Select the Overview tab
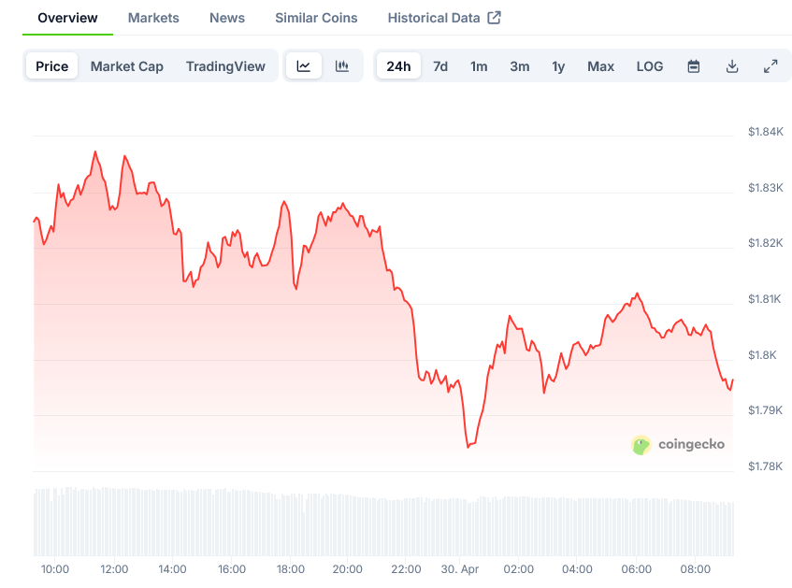Image resolution: width=792 pixels, height=588 pixels. (x=67, y=18)
